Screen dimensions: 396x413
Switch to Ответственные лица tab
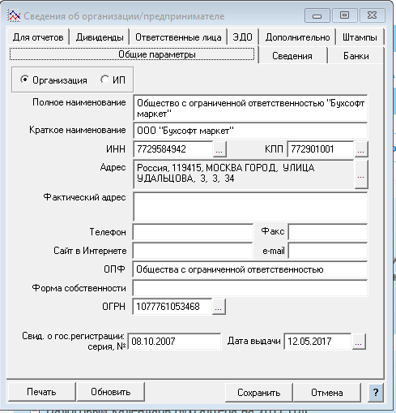point(178,37)
